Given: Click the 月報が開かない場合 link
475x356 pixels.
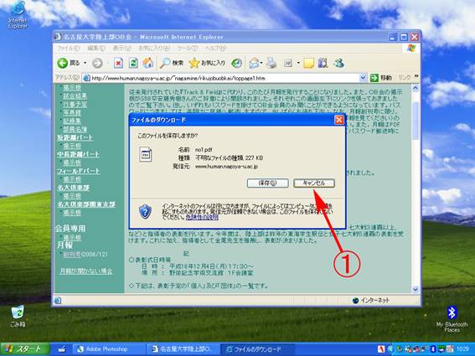Looking at the screenshot, I should [86, 271].
